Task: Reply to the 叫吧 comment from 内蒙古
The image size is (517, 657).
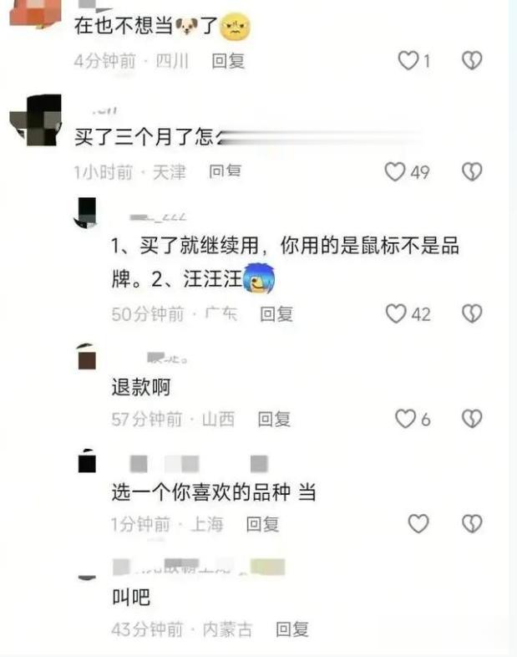Action: pos(292,629)
